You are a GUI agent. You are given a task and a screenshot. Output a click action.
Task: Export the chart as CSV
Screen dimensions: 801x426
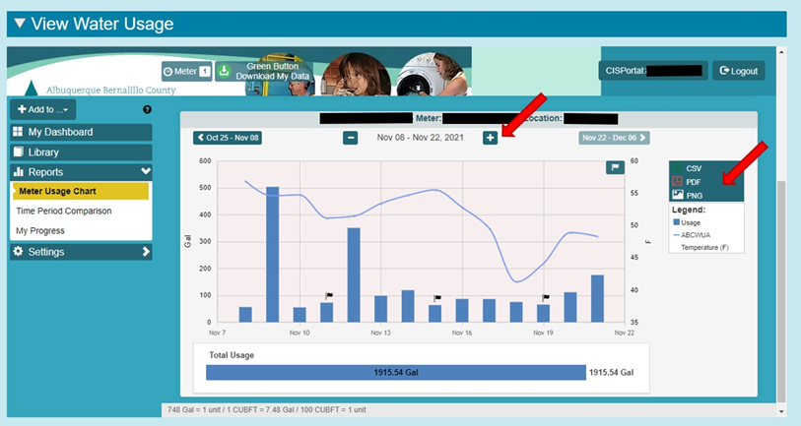pyautogui.click(x=694, y=168)
